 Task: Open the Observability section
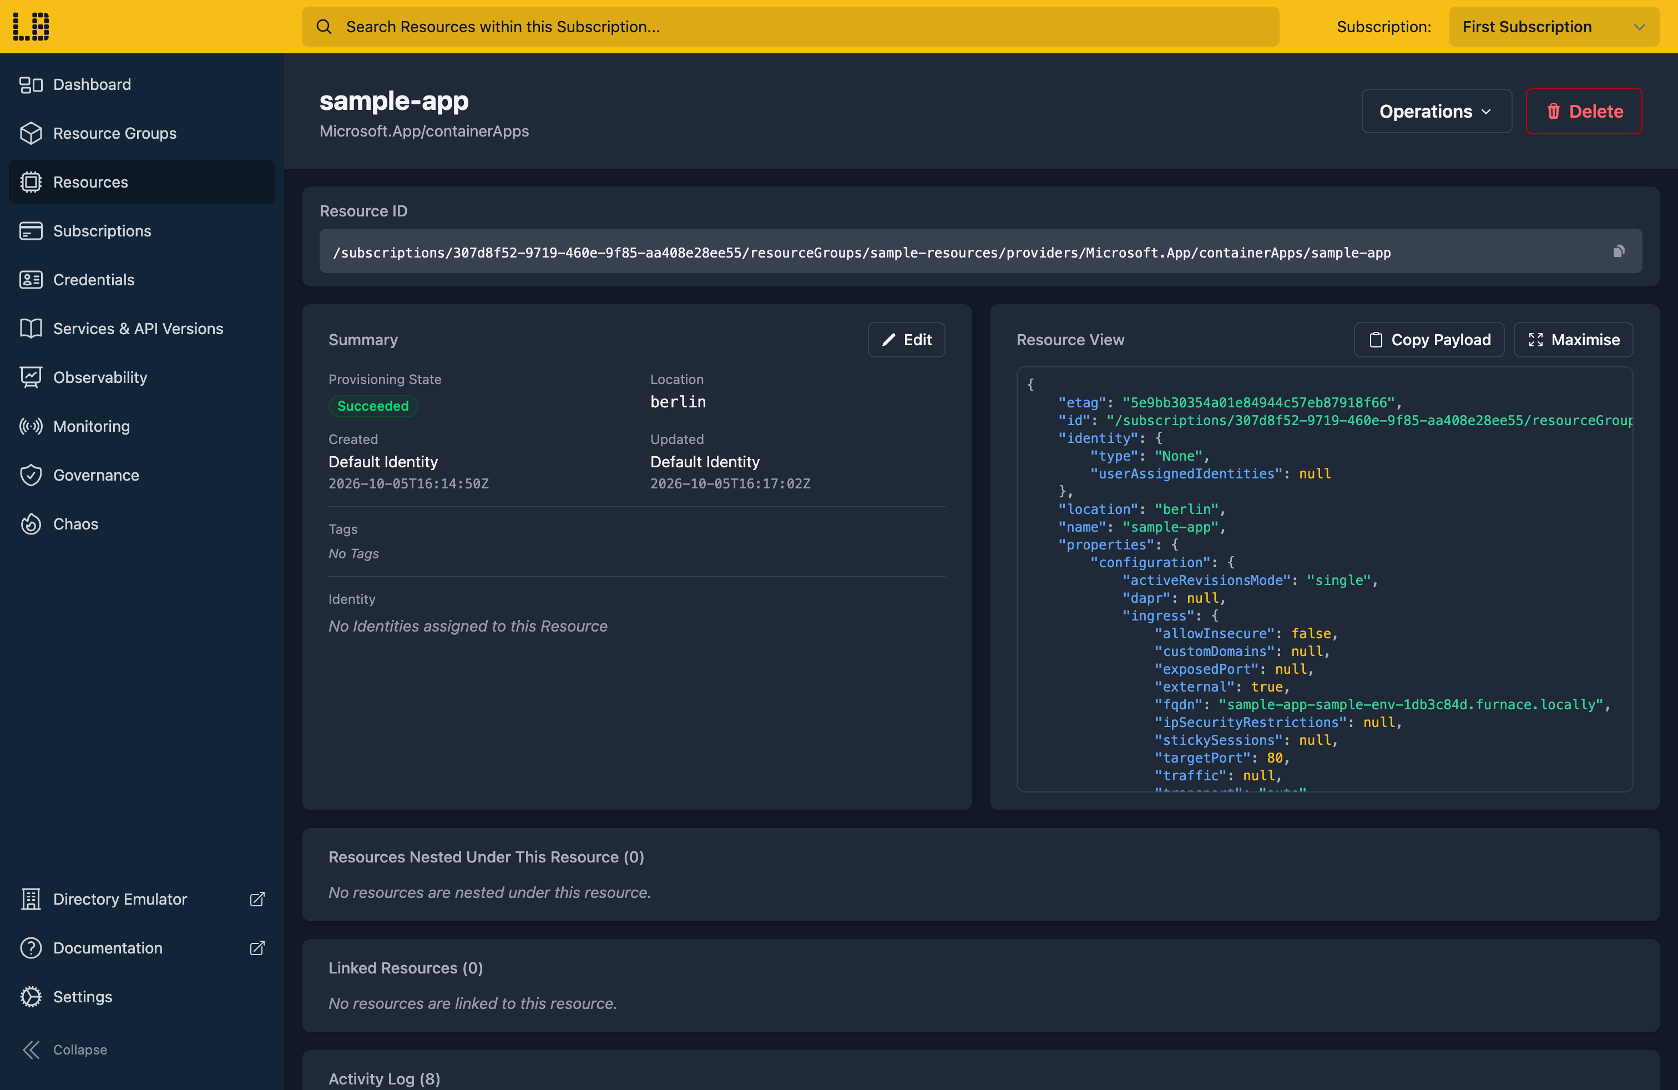(x=141, y=377)
